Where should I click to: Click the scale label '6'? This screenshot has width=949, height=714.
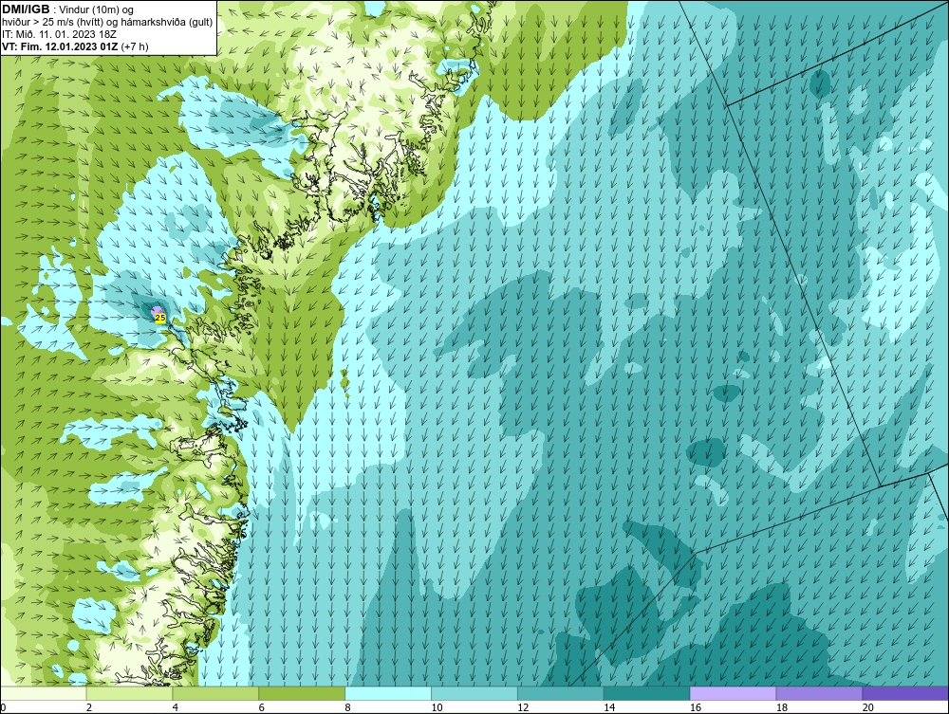[x=262, y=707]
